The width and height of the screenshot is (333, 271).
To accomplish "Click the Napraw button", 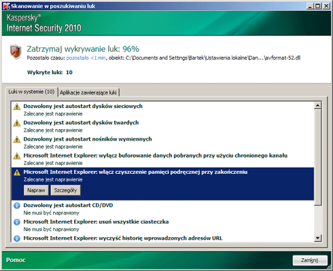I will [x=36, y=190].
